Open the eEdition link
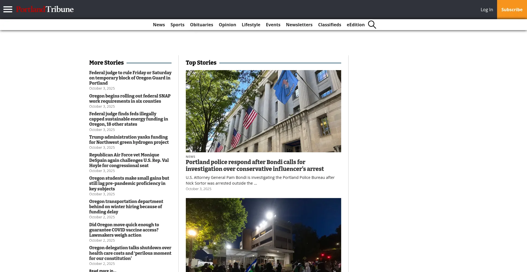The image size is (527, 272). tap(355, 25)
